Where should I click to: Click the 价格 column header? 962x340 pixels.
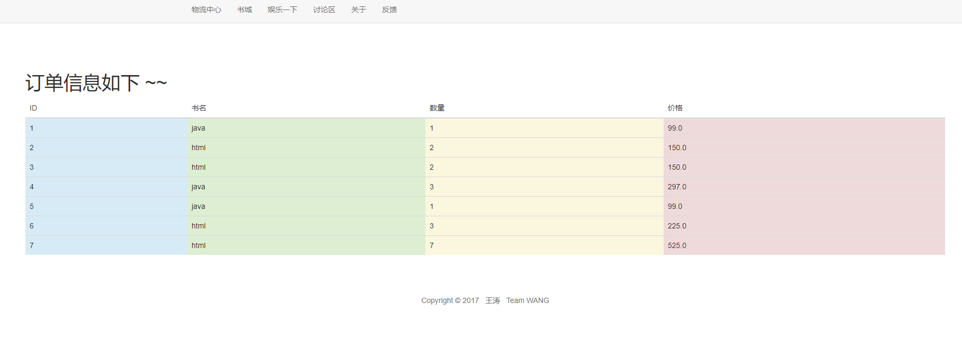[675, 108]
